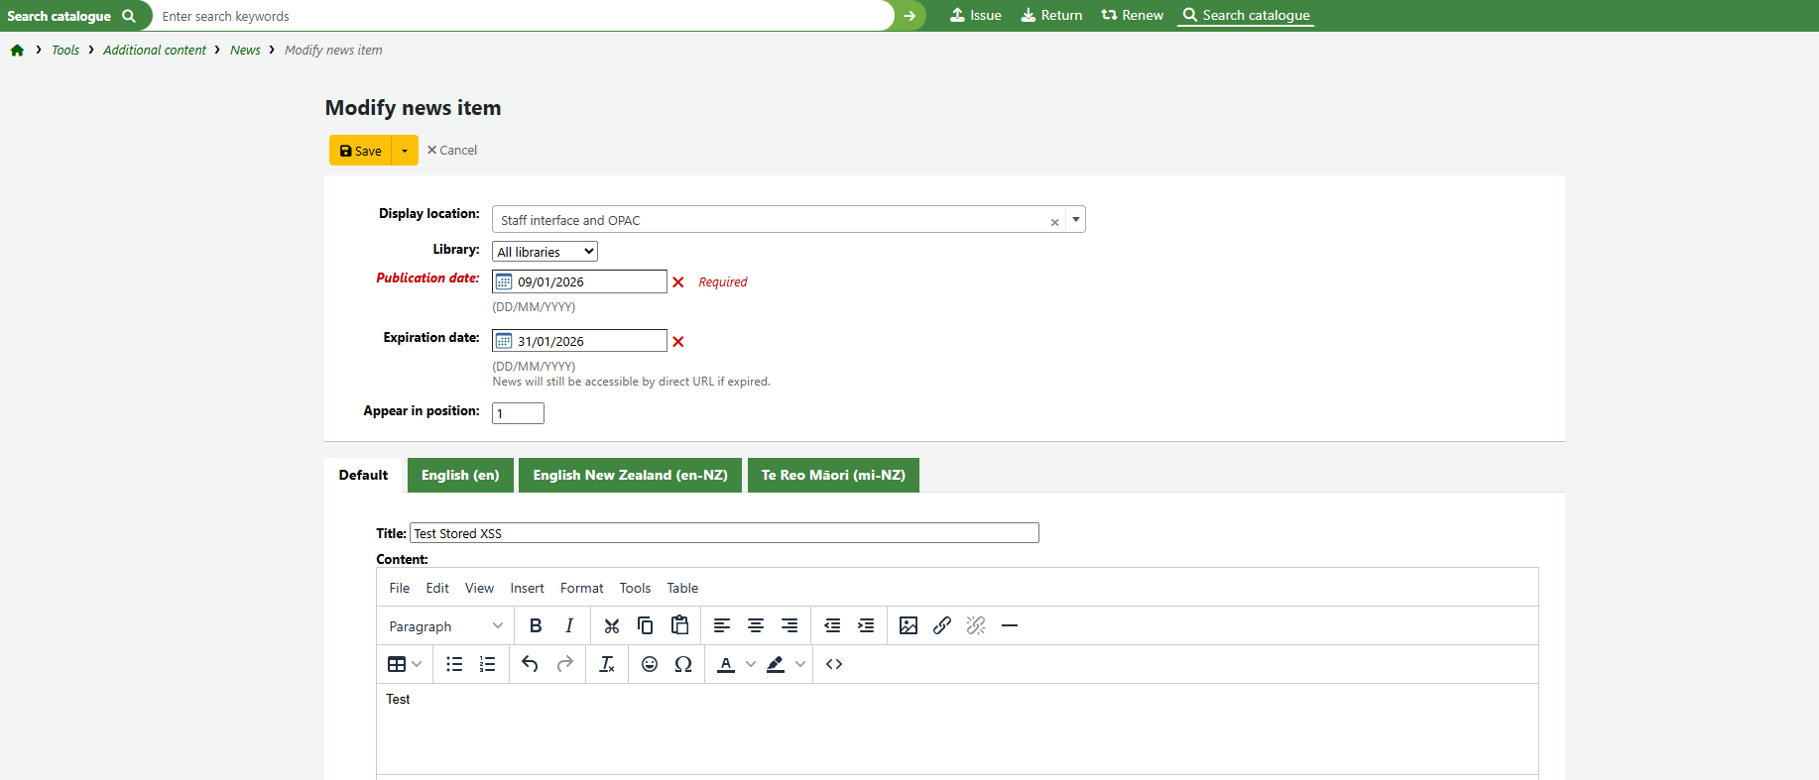Expand the Save button dropdown arrow
This screenshot has height=780, width=1819.
pos(405,151)
